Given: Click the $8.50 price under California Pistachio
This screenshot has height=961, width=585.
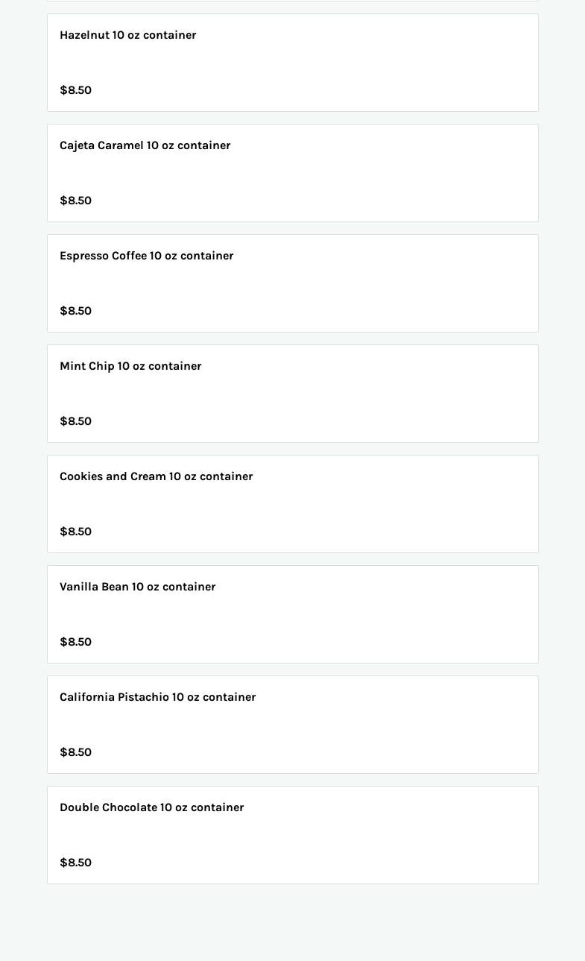Looking at the screenshot, I should (x=75, y=752).
